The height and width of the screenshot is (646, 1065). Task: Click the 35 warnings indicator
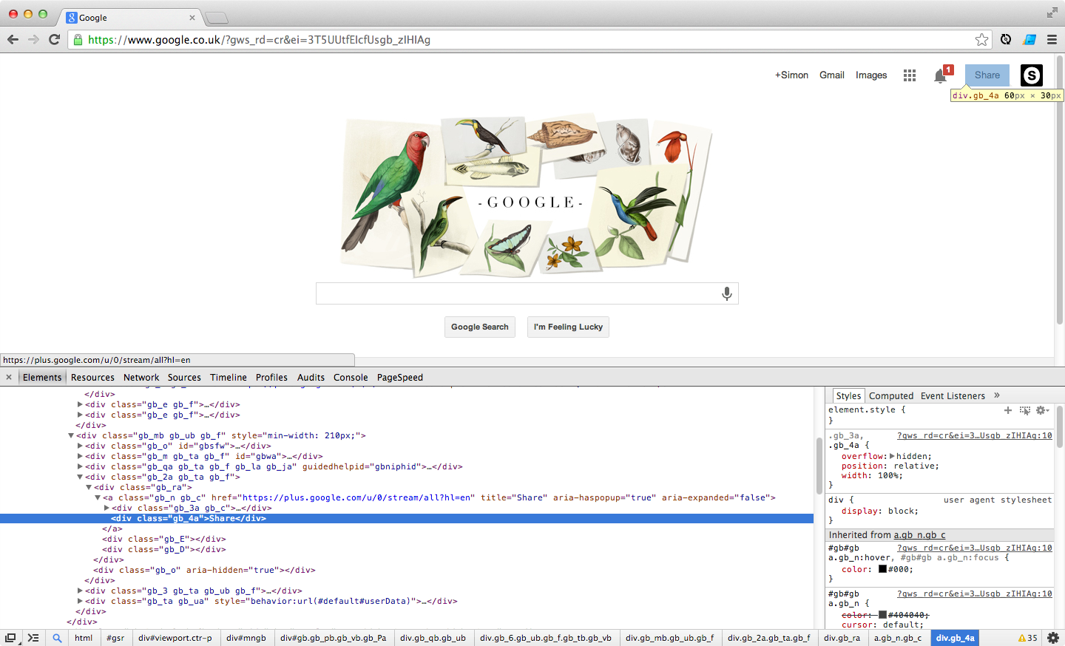click(1028, 638)
